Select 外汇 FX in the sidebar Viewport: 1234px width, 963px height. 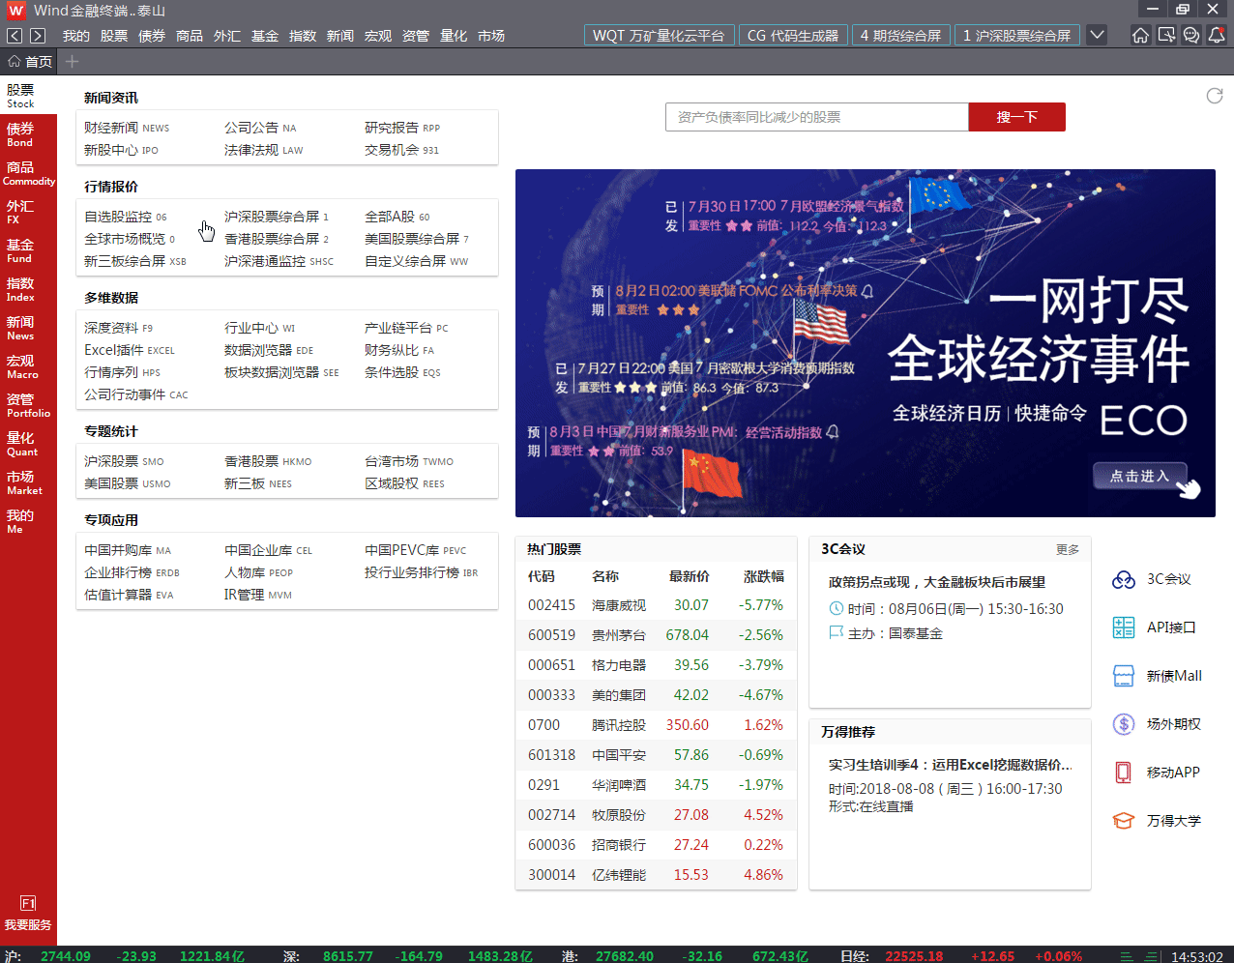coord(28,212)
